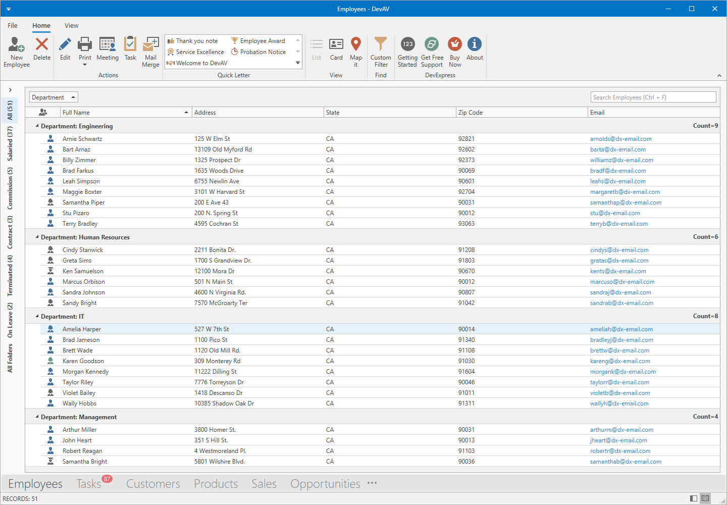Open the Department grouping dropdown

pos(53,96)
